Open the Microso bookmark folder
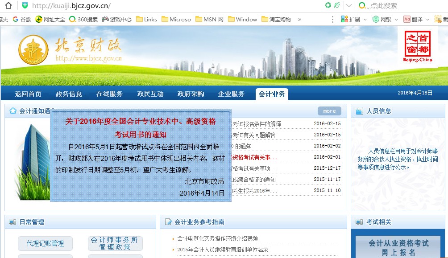The width and height of the screenshot is (448, 258). pos(176,20)
